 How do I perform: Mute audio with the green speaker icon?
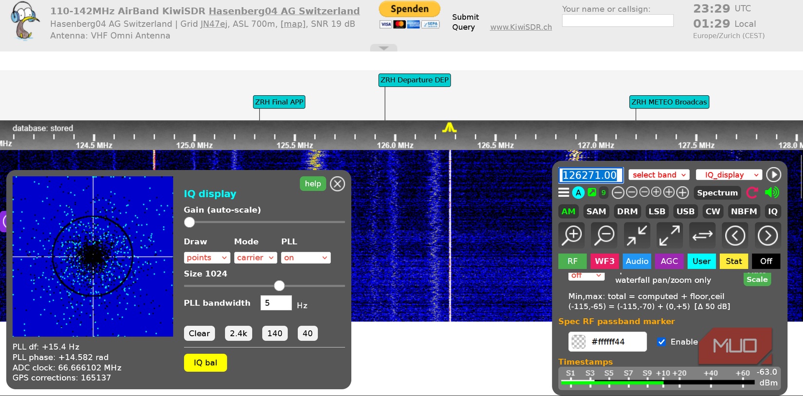tap(772, 192)
